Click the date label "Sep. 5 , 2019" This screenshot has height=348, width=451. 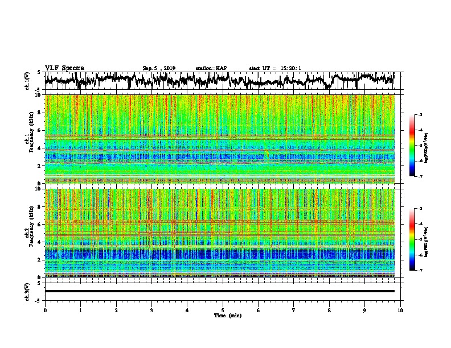pyautogui.click(x=159, y=68)
